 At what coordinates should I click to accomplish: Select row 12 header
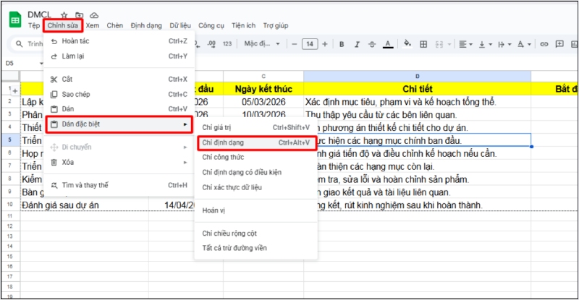(10, 226)
